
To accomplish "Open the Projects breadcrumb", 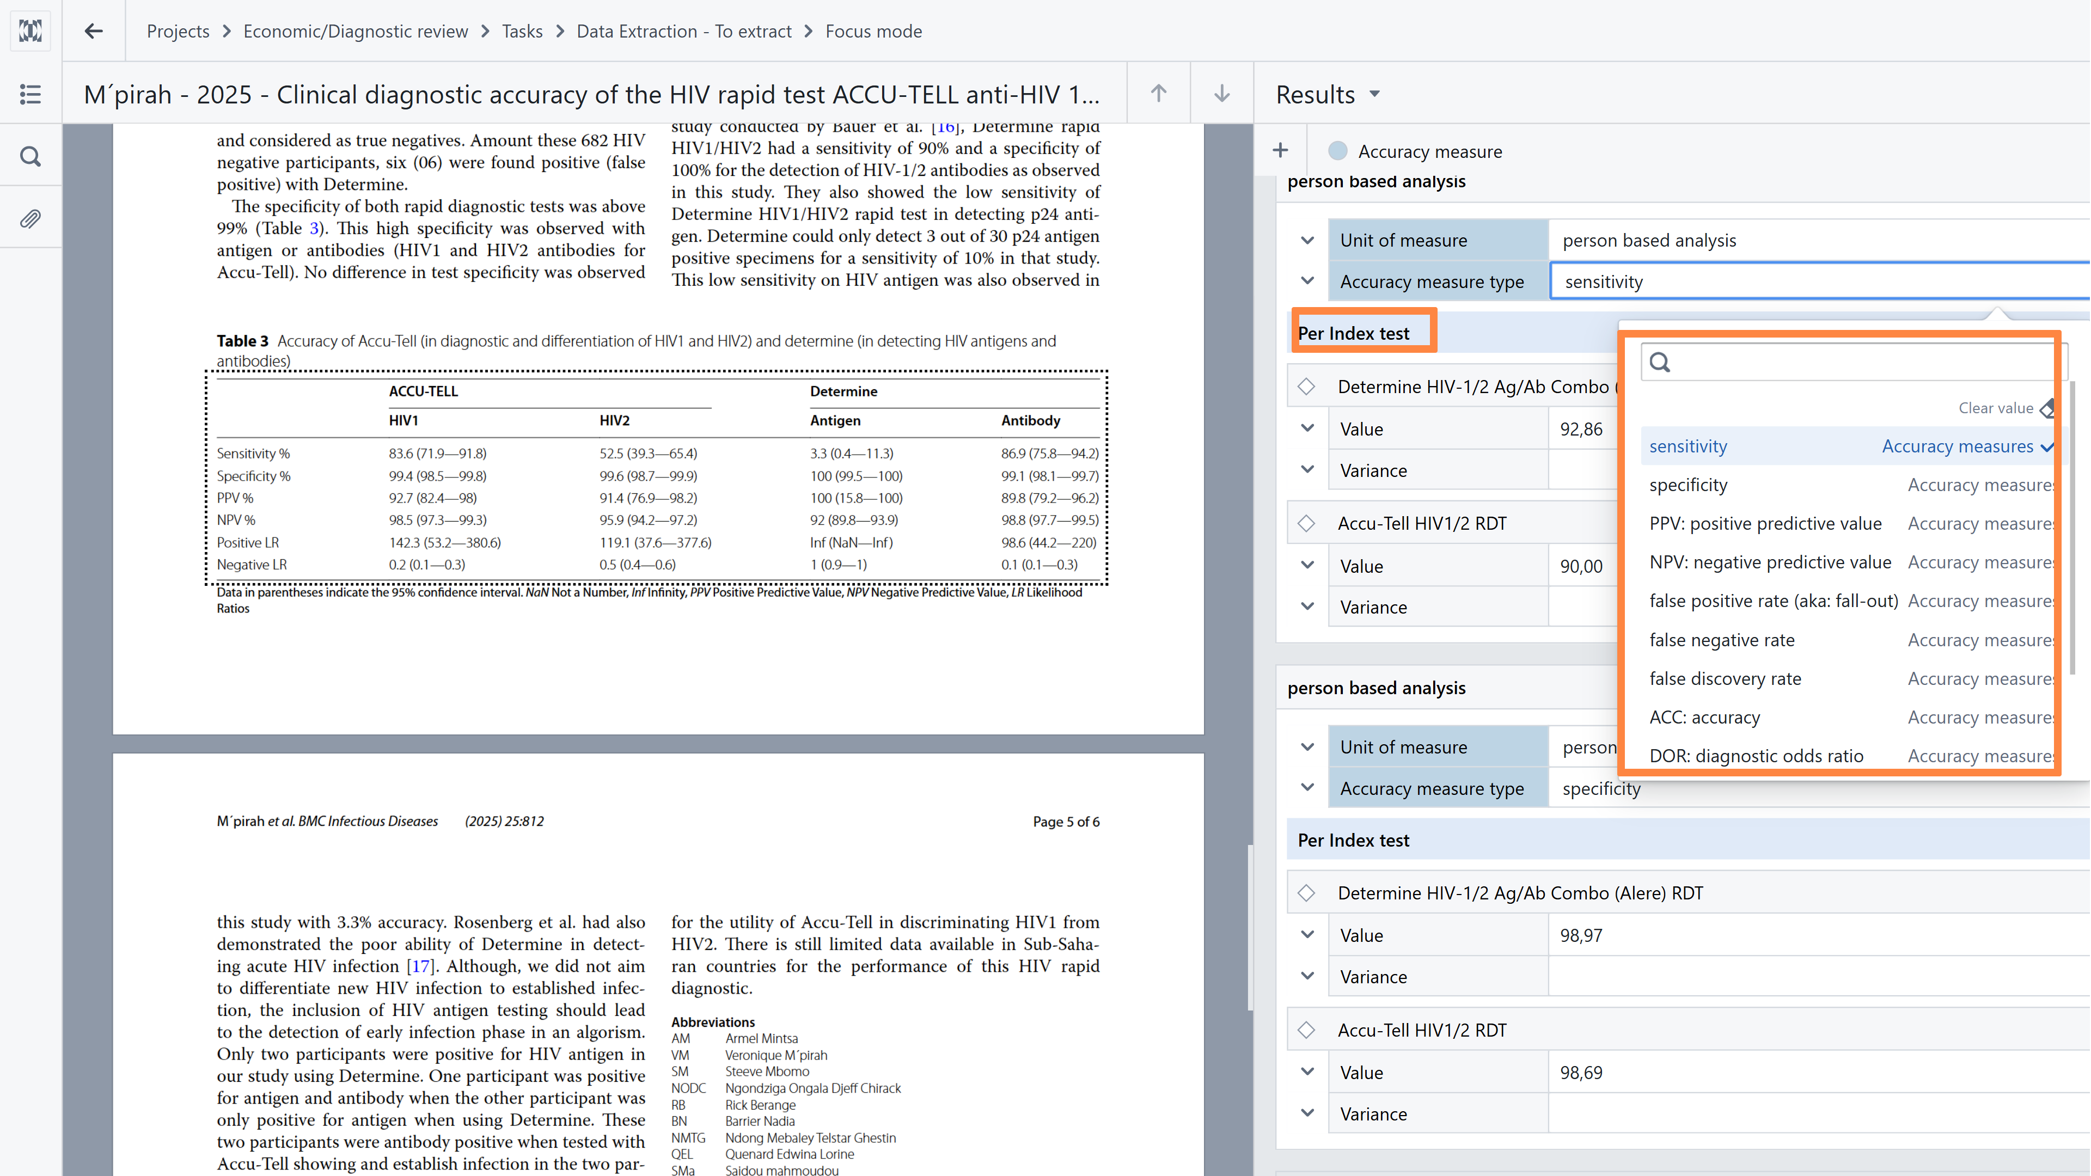I will pos(178,31).
